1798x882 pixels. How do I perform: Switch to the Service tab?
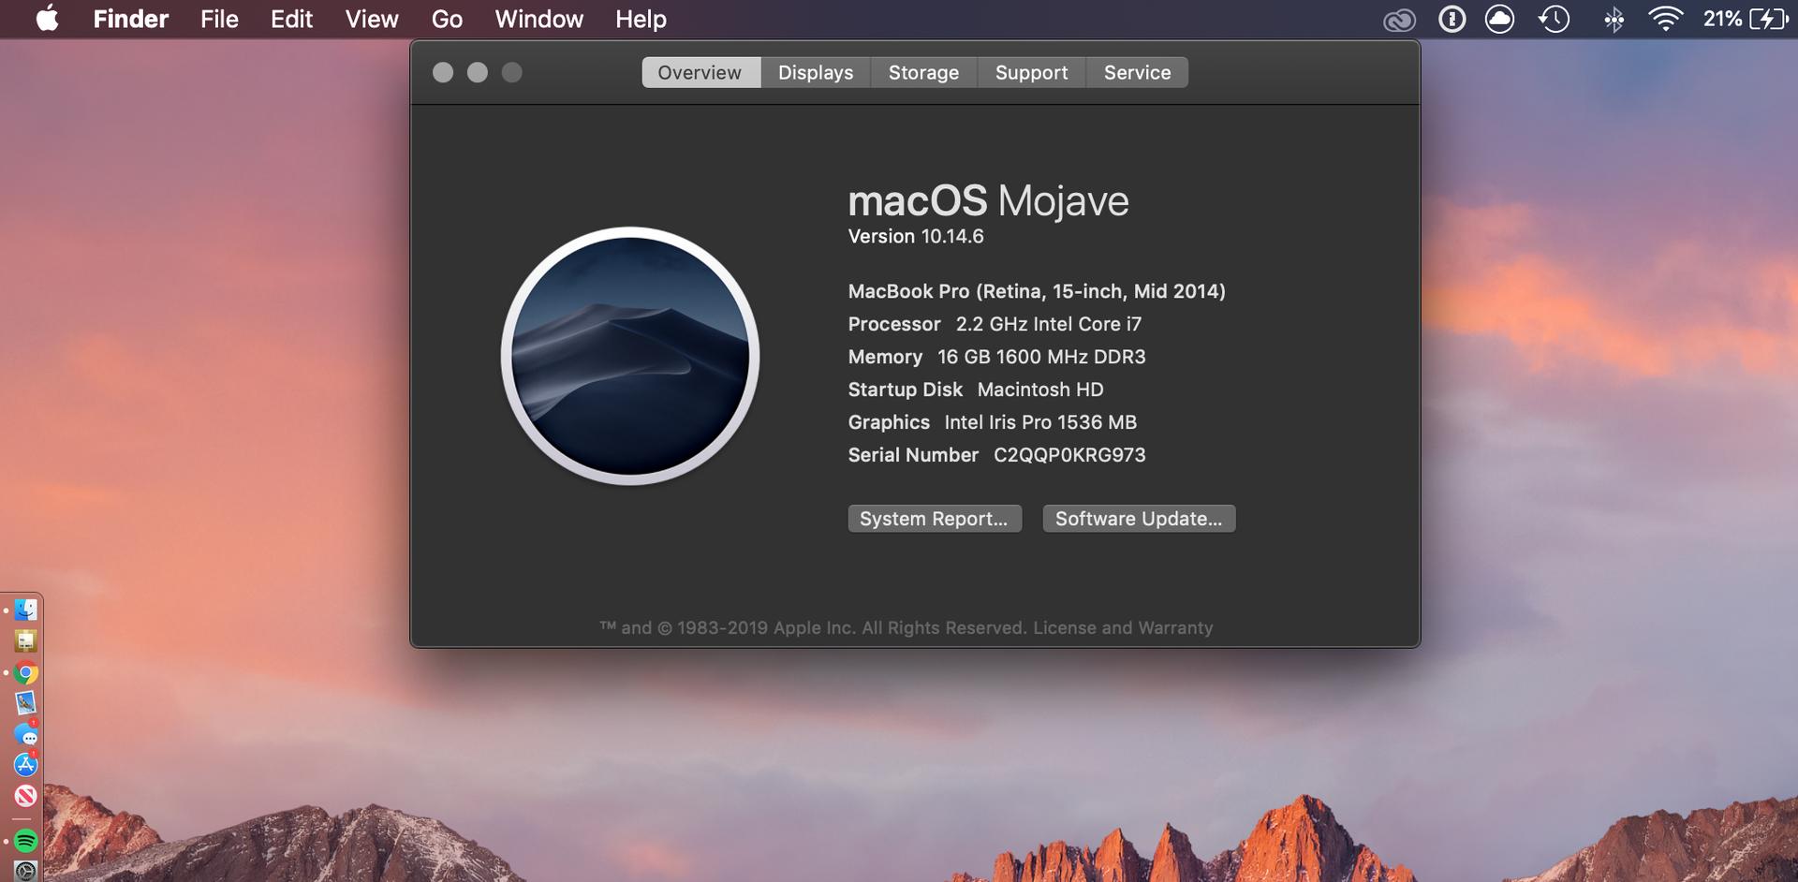(x=1137, y=72)
